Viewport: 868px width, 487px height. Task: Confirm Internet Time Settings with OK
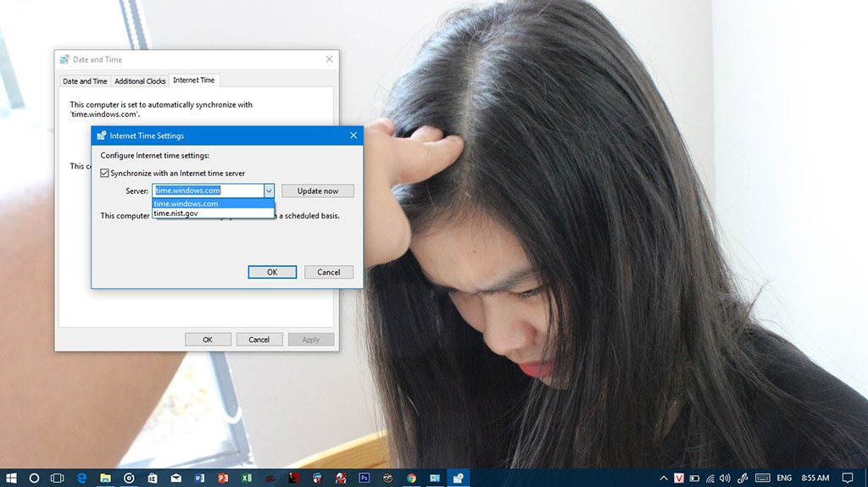[272, 272]
